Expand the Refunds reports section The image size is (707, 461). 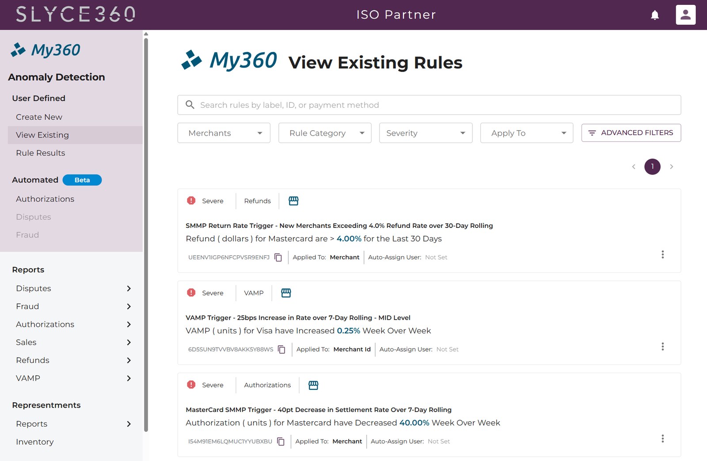tap(74, 360)
